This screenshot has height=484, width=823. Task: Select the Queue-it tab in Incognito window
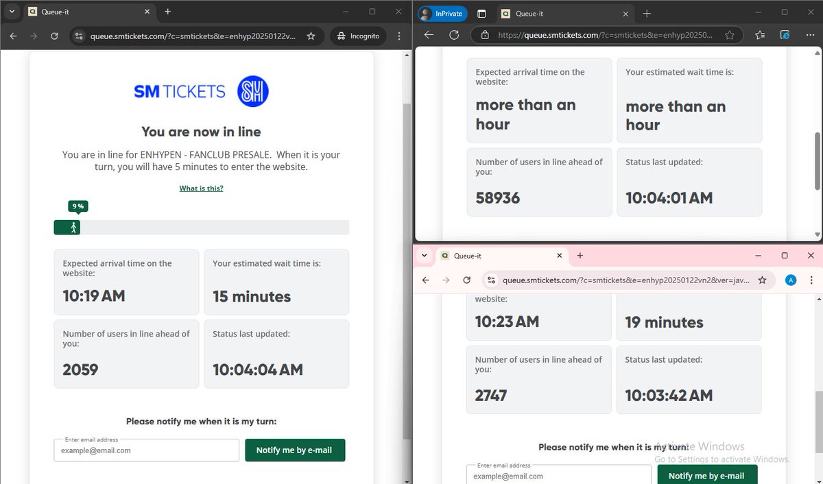click(89, 12)
